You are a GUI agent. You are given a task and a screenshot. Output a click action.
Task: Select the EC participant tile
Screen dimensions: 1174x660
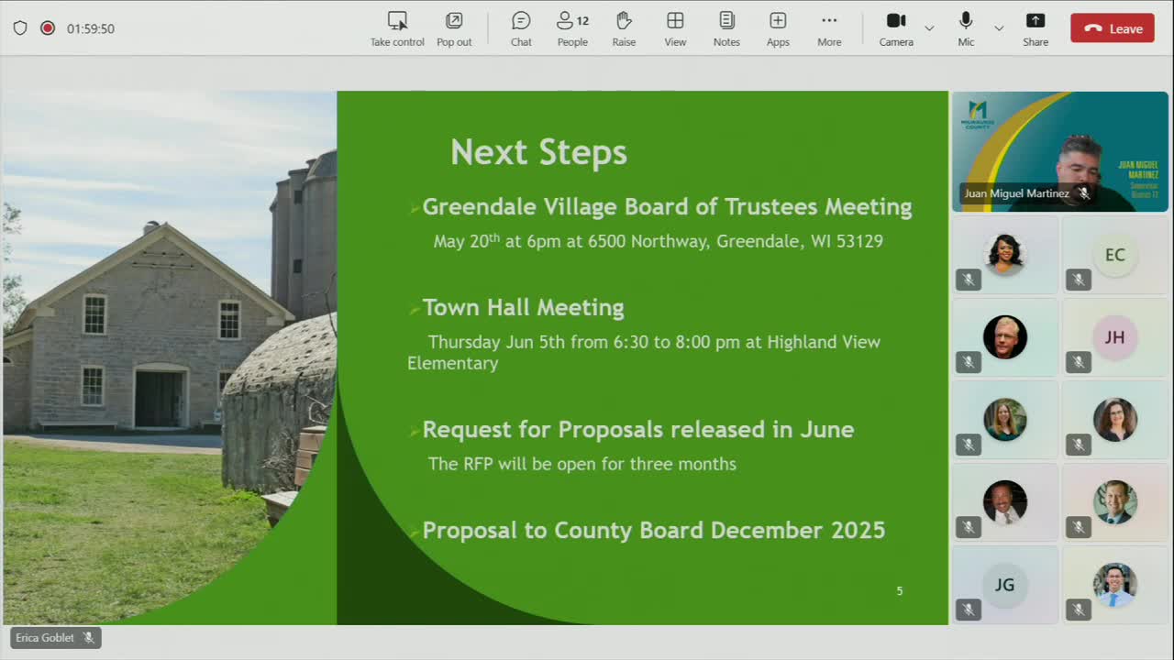tap(1114, 255)
